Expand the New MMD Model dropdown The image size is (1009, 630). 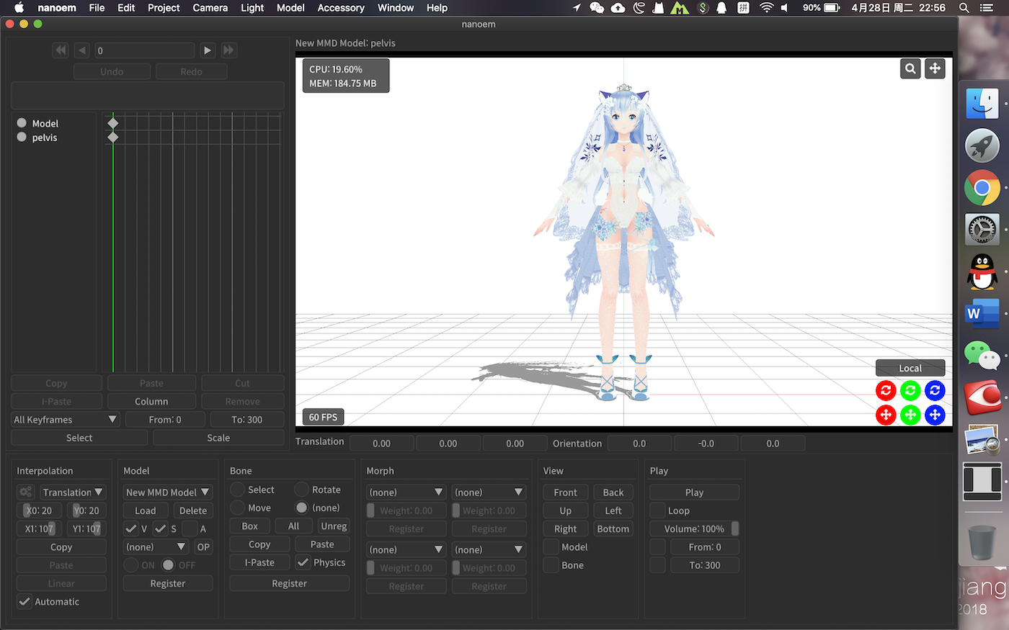pyautogui.click(x=167, y=492)
